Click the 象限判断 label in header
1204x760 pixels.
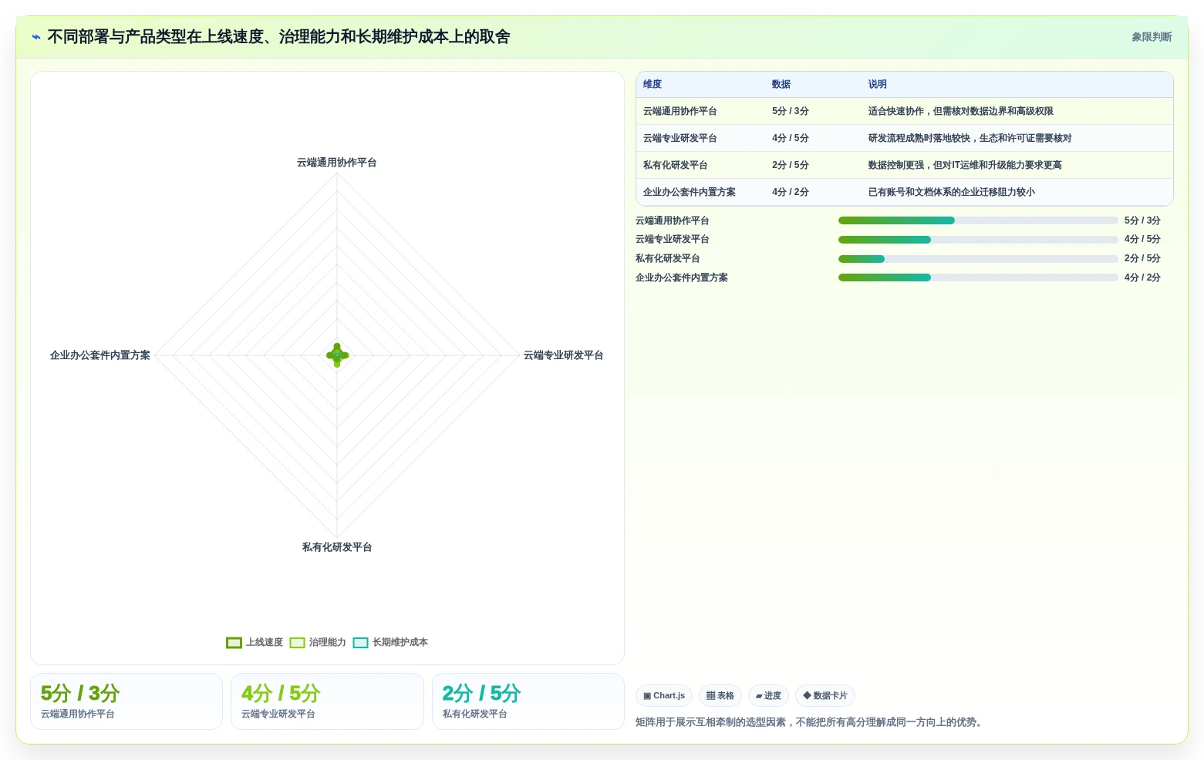pyautogui.click(x=1152, y=37)
